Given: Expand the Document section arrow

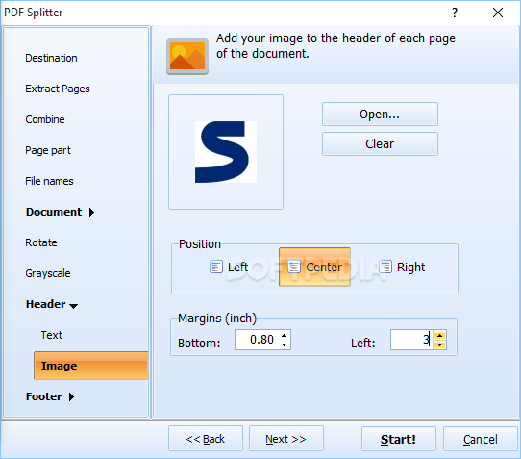Looking at the screenshot, I should point(91,212).
